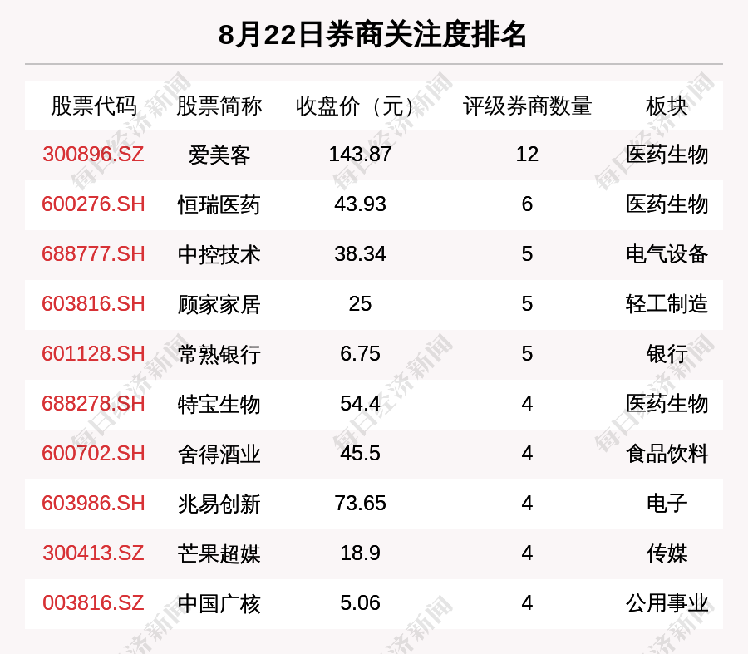Click stock name 中控技术
This screenshot has height=654, width=748.
point(219,255)
